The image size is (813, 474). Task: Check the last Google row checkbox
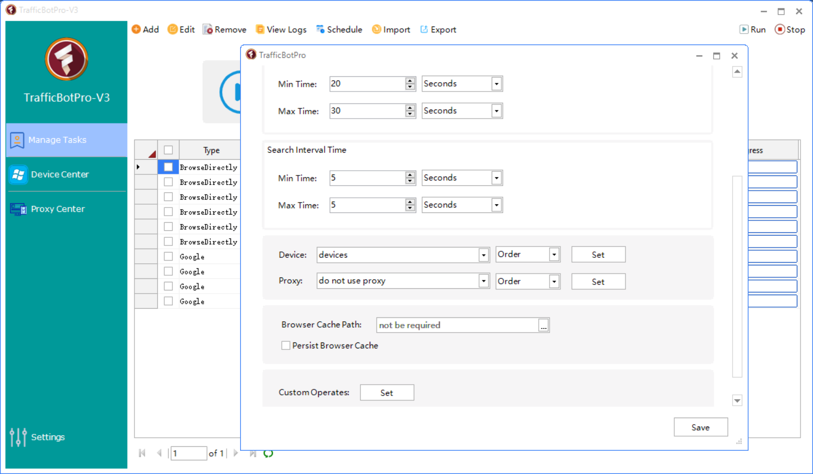[x=169, y=301]
